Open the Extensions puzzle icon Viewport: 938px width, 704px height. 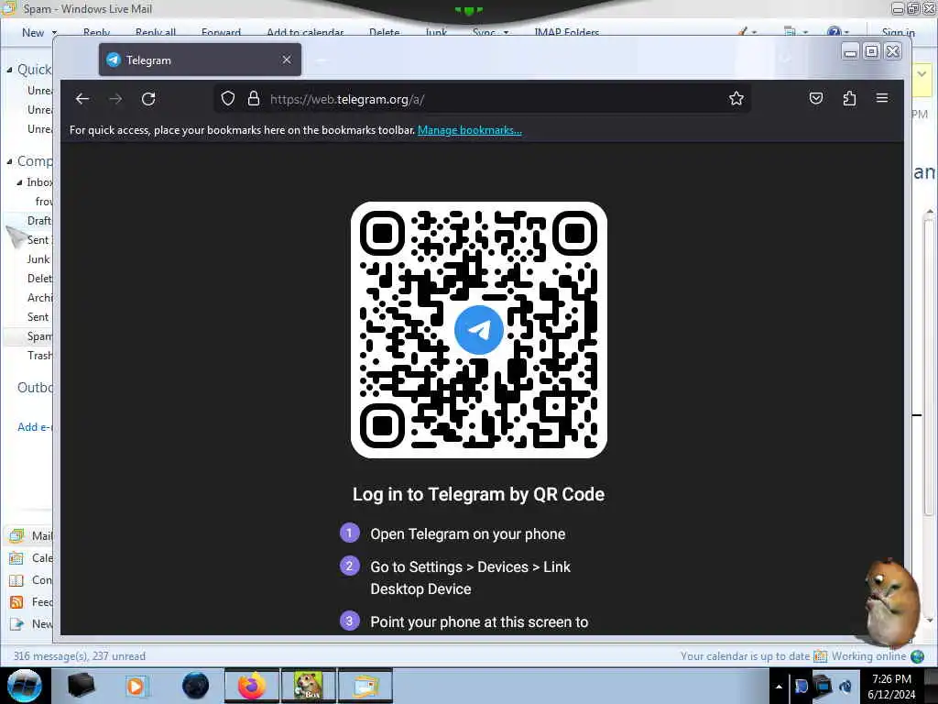pyautogui.click(x=849, y=98)
